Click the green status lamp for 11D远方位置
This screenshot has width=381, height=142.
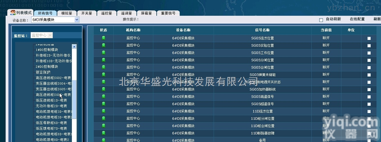[104, 111]
